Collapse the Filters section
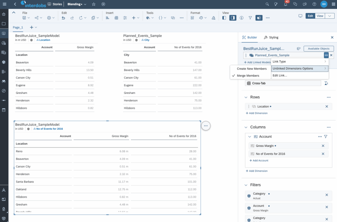The height and width of the screenshot is (222, 337). pyautogui.click(x=246, y=185)
